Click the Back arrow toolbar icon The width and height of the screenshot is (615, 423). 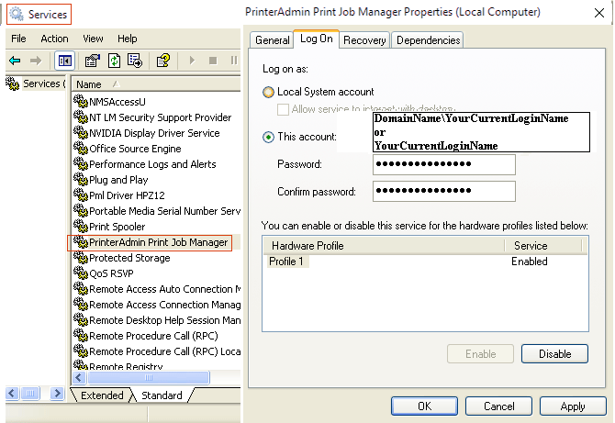15,61
